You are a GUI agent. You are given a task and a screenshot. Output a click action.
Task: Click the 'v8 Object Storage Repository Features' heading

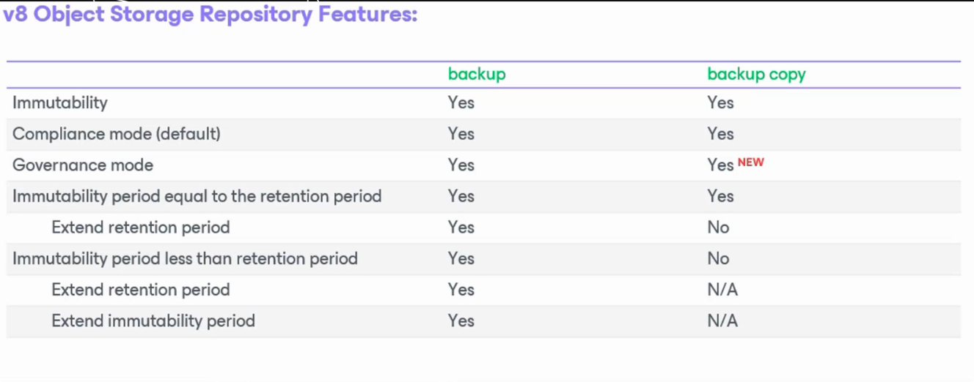pos(210,15)
